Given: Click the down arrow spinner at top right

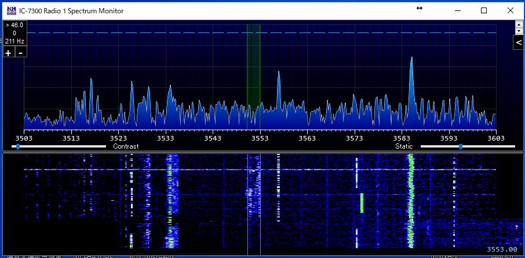Looking at the screenshot, I should (x=519, y=31).
